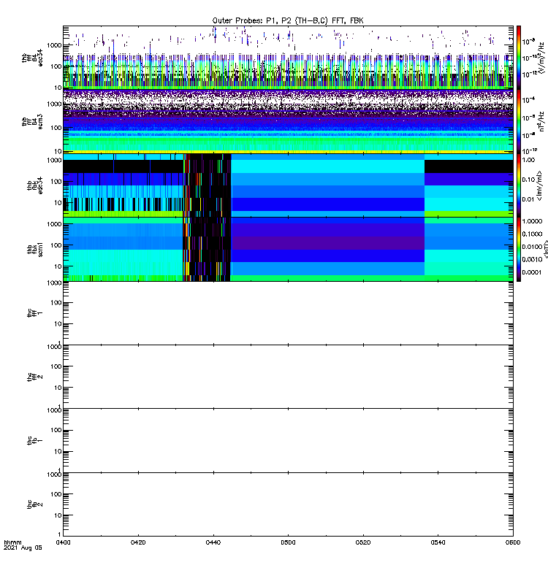Screen dimensions: 548x584
Task: Click the thb fff edc34 spectrogram panel
Action: tap(288, 58)
